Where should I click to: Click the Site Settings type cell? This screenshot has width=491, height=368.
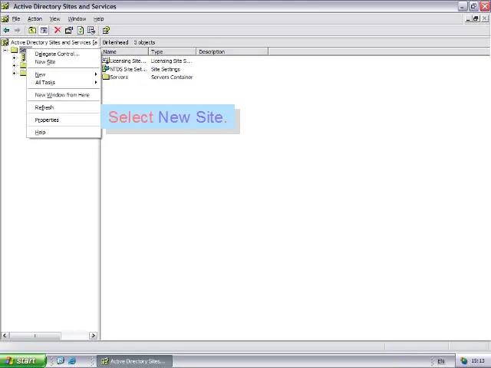166,69
